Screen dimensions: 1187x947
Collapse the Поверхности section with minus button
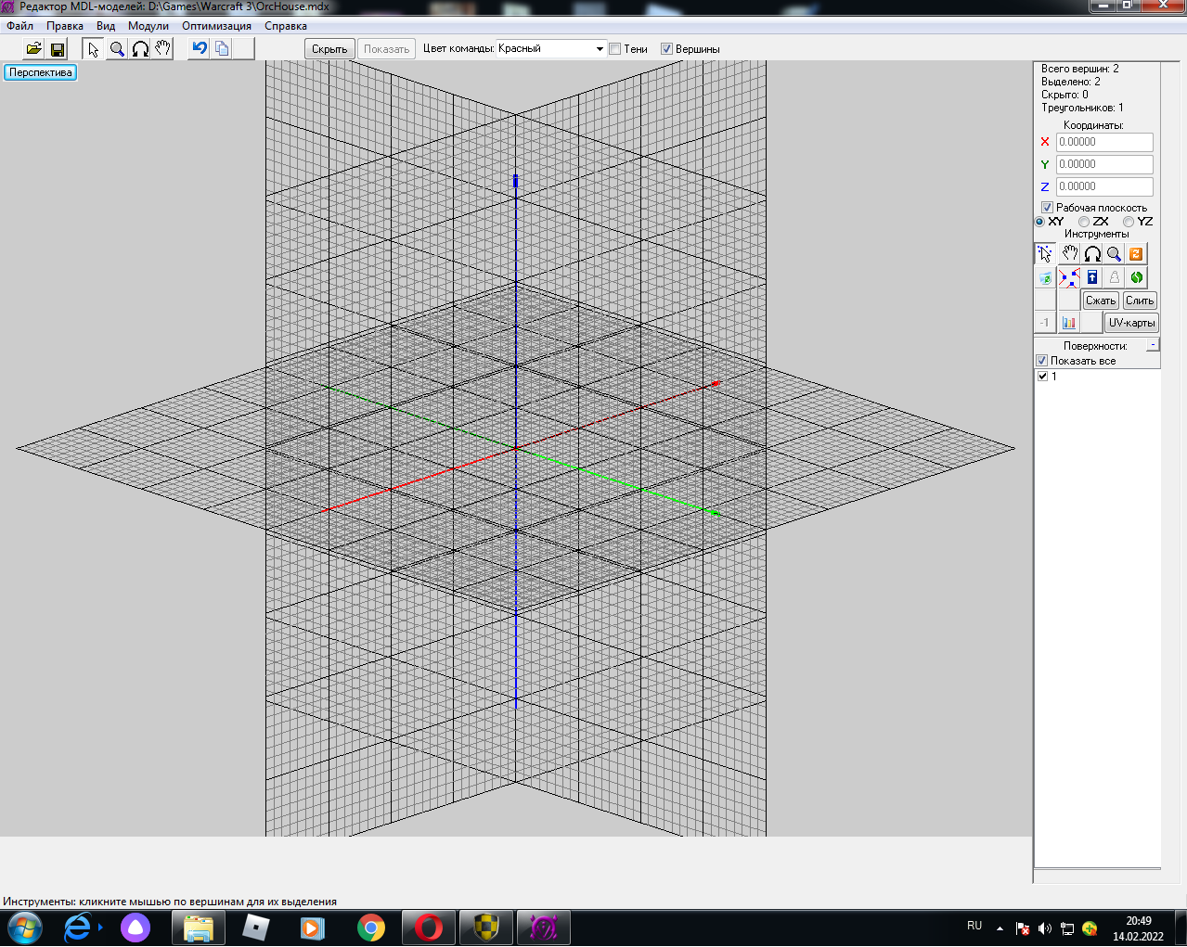coord(1153,345)
